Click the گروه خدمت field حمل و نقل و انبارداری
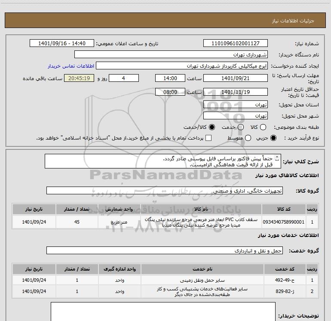Image resolution: width=331 pixels, height=321 pixels. tap(165, 250)
